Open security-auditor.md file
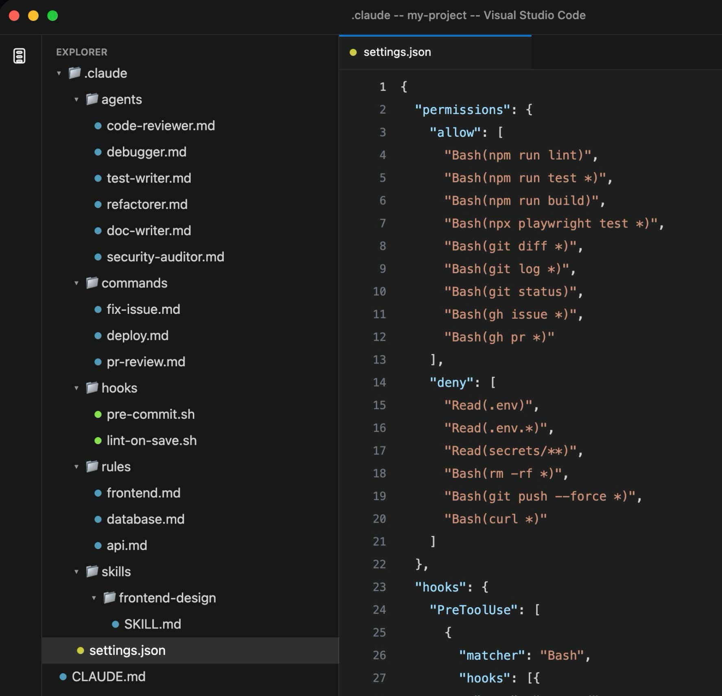The height and width of the screenshot is (696, 722). 165,257
